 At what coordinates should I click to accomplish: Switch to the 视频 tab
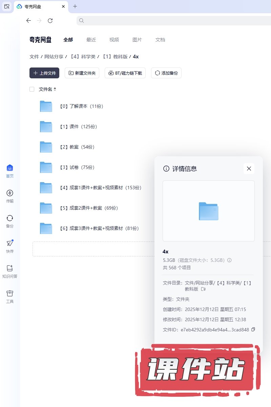click(x=114, y=40)
